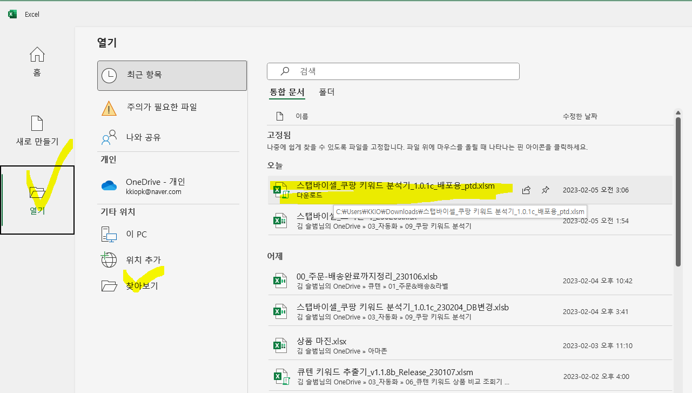
Task: Click the globe icon for 위치 추가
Action: [x=109, y=260]
